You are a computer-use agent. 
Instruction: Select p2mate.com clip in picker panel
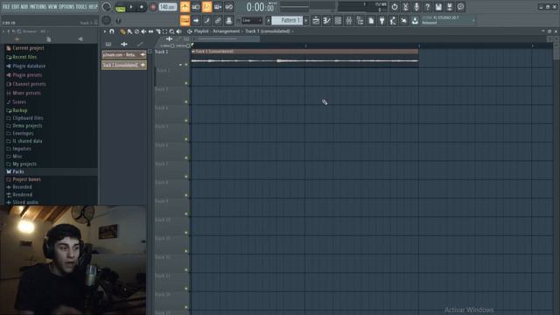(x=124, y=54)
